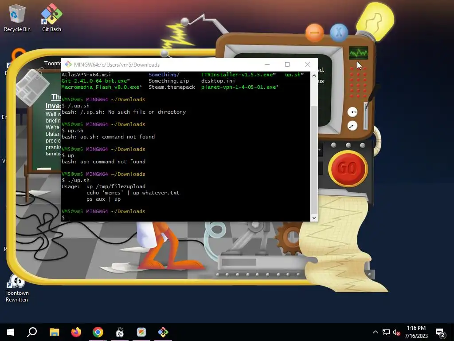
Task: Click 'bash: up: command not found' line
Action: click(x=103, y=162)
